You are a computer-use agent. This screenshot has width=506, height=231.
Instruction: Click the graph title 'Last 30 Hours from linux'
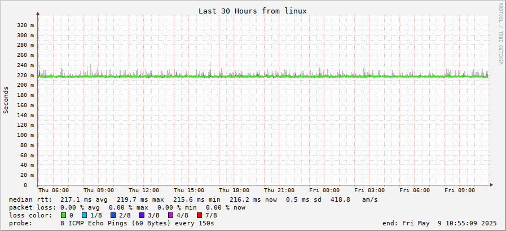tap(252, 11)
